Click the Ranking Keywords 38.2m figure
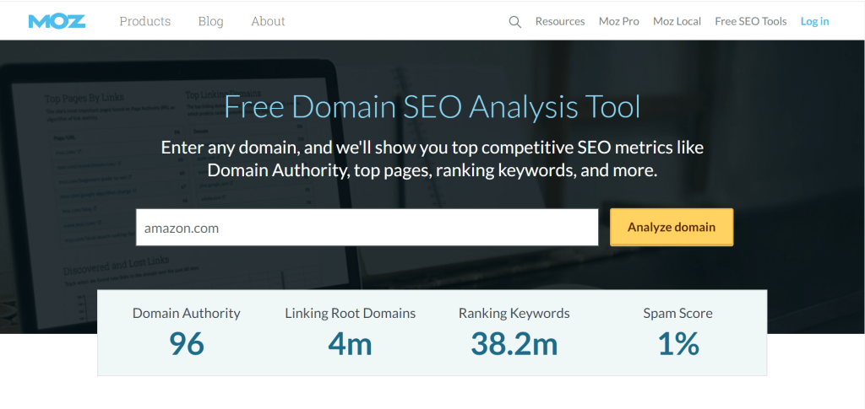Viewport: 865px width, 409px height. (x=514, y=344)
